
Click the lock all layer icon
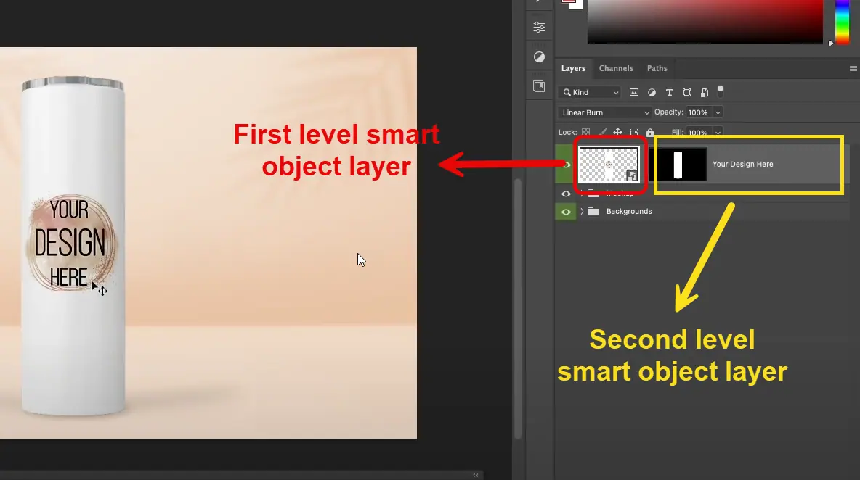[x=650, y=133]
